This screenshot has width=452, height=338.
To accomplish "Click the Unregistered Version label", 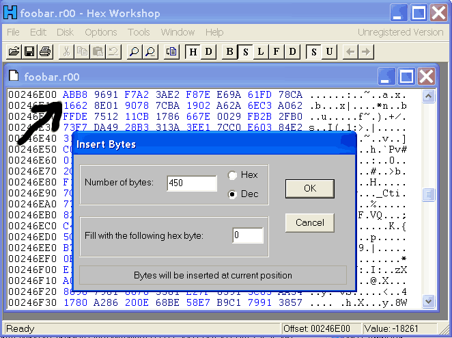I will pos(400,32).
